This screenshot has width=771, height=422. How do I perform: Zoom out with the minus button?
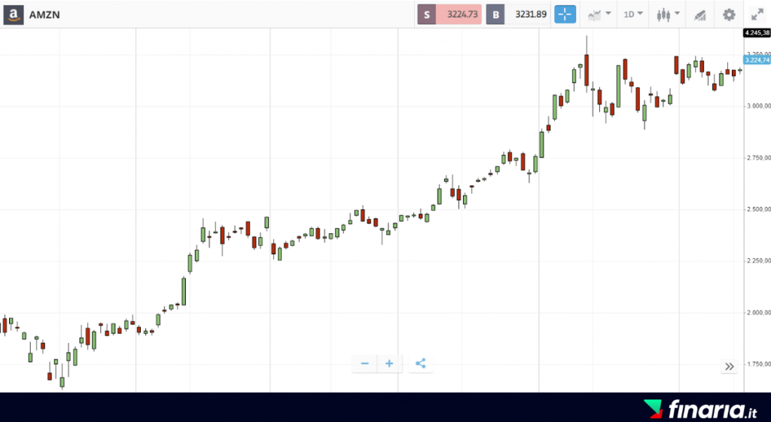pos(365,363)
